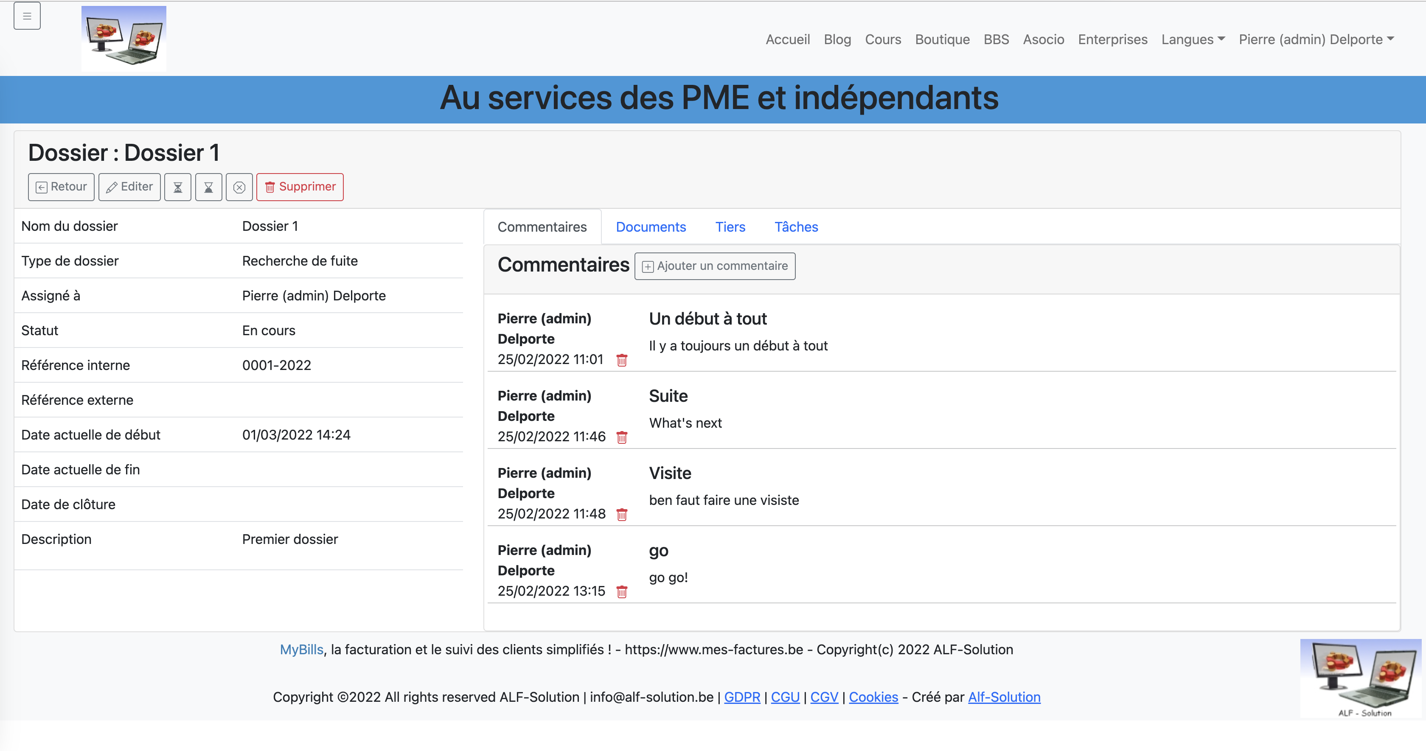Image resolution: width=1426 pixels, height=751 pixels.
Task: Click the start date 01/03/2022 14:24
Action: coord(296,435)
